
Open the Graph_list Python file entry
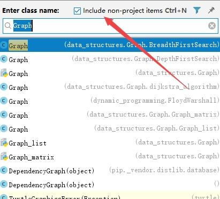click(x=110, y=142)
